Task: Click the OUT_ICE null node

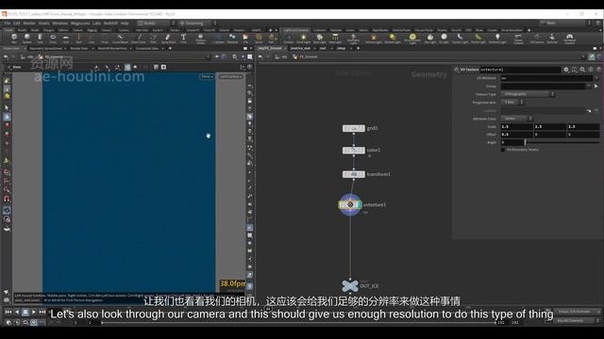Action: (350, 285)
